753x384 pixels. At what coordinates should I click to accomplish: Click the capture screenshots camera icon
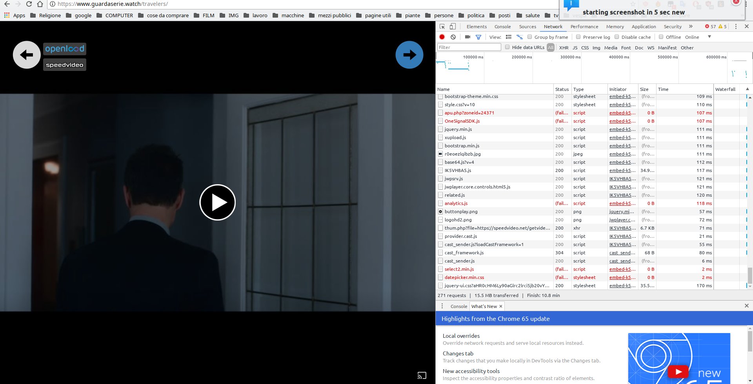pyautogui.click(x=467, y=37)
